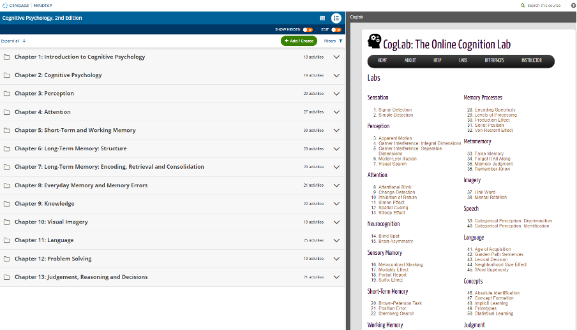Image resolution: width=577 pixels, height=330 pixels.
Task: Open the Prototypes lab link
Action: (485, 308)
